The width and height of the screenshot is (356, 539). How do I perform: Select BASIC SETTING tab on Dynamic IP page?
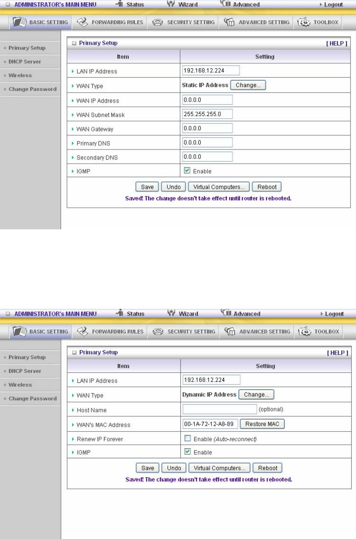41,332
